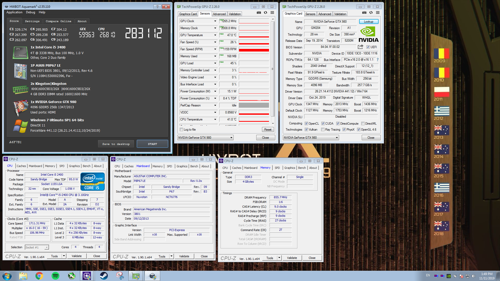This screenshot has height=281, width=500.
Task: Open GPU Temperature sensor dropdown
Action: pos(215,35)
